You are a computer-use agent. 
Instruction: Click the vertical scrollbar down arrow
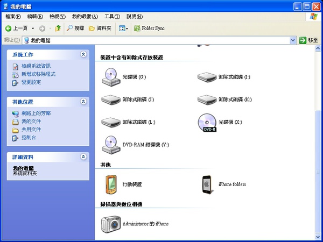tap(318, 236)
